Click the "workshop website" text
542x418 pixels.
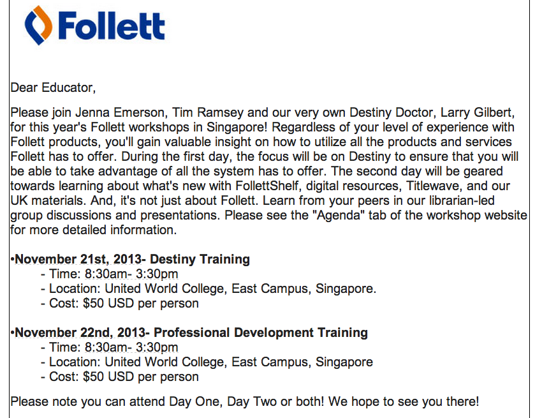pos(478,215)
